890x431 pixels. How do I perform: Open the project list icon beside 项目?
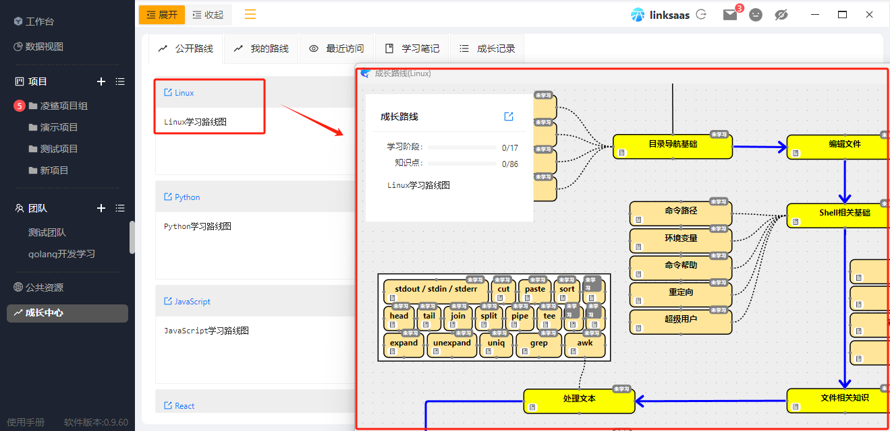coord(120,81)
